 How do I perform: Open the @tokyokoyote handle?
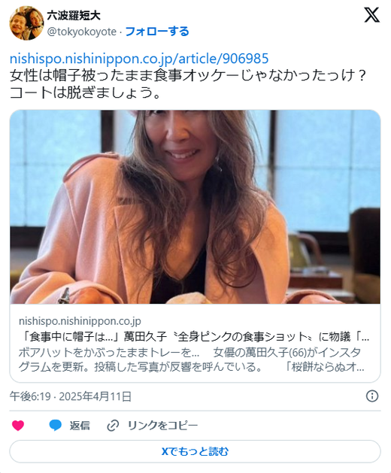[x=82, y=32]
